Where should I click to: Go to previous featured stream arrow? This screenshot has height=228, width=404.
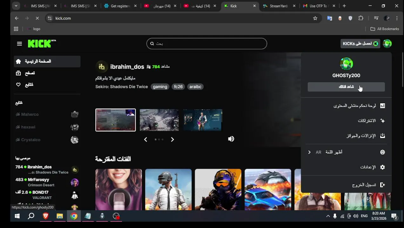145,139
